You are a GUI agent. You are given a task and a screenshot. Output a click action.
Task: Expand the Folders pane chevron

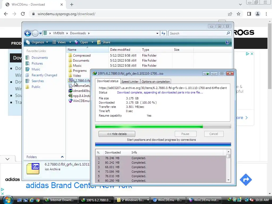[x=62, y=157]
